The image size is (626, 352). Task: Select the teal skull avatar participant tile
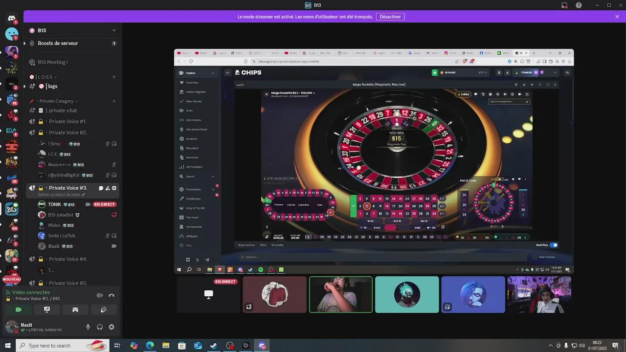coord(407,294)
